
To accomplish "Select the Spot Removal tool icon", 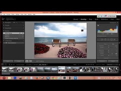I will pos(102,39).
